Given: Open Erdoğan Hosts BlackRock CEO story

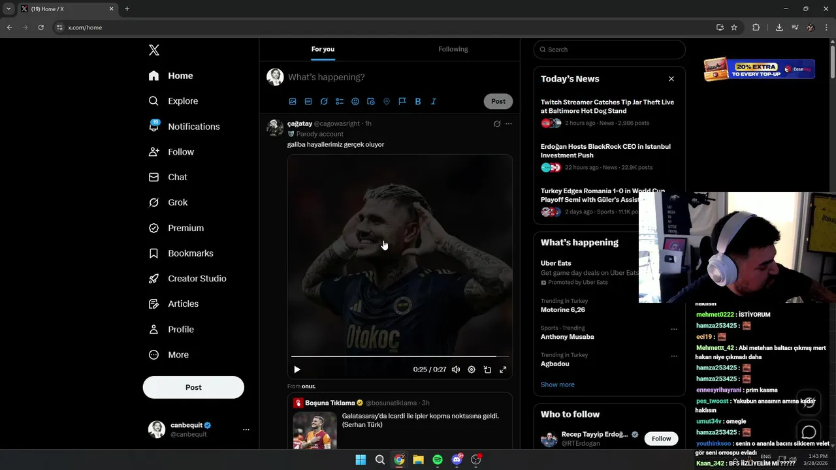Looking at the screenshot, I should click(x=609, y=157).
